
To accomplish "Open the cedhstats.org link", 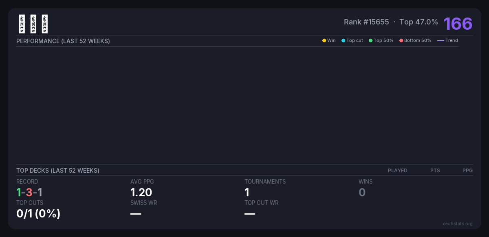I will click(x=458, y=224).
